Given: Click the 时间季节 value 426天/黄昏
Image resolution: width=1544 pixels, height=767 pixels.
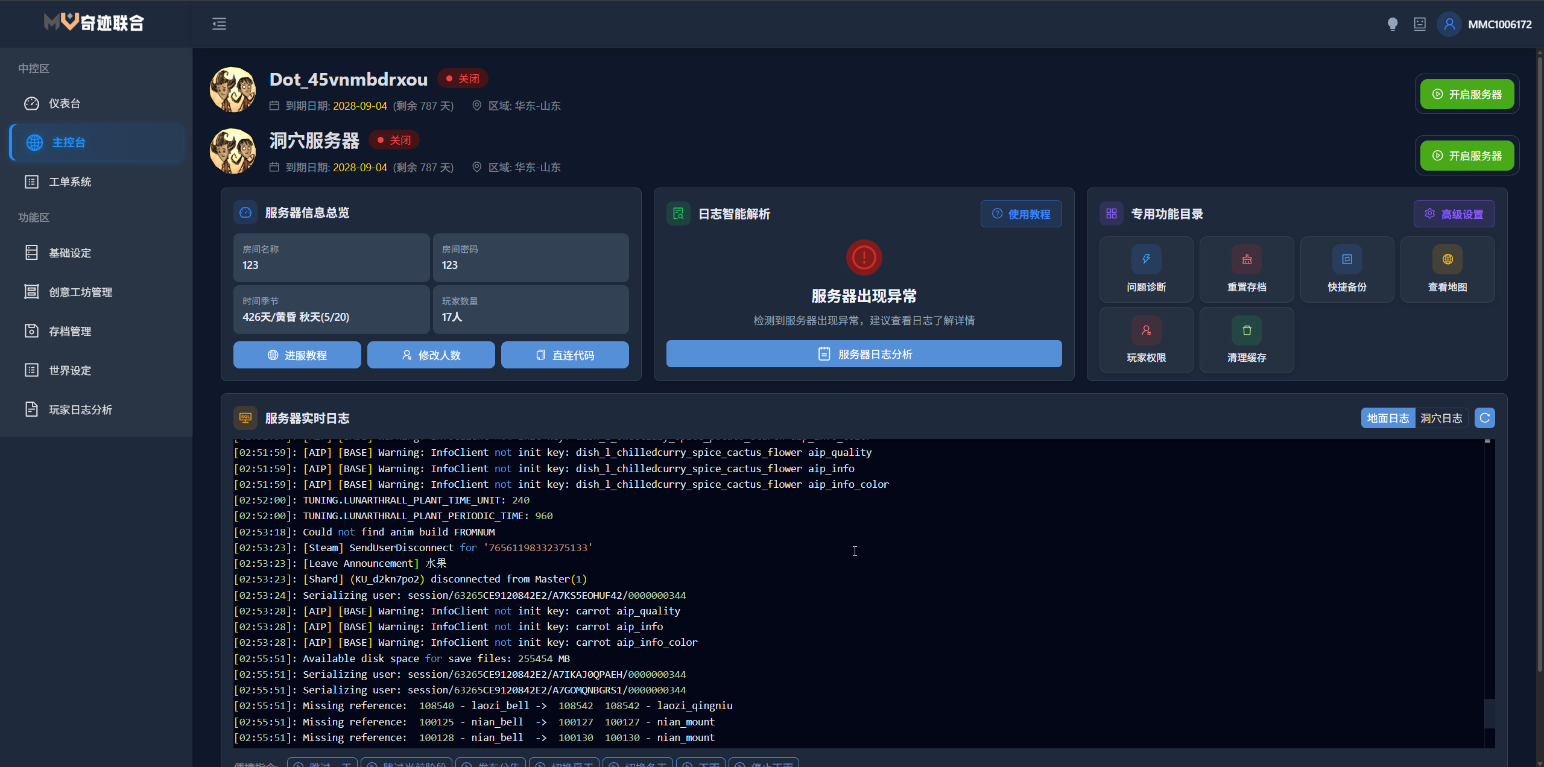Looking at the screenshot, I should [x=296, y=317].
